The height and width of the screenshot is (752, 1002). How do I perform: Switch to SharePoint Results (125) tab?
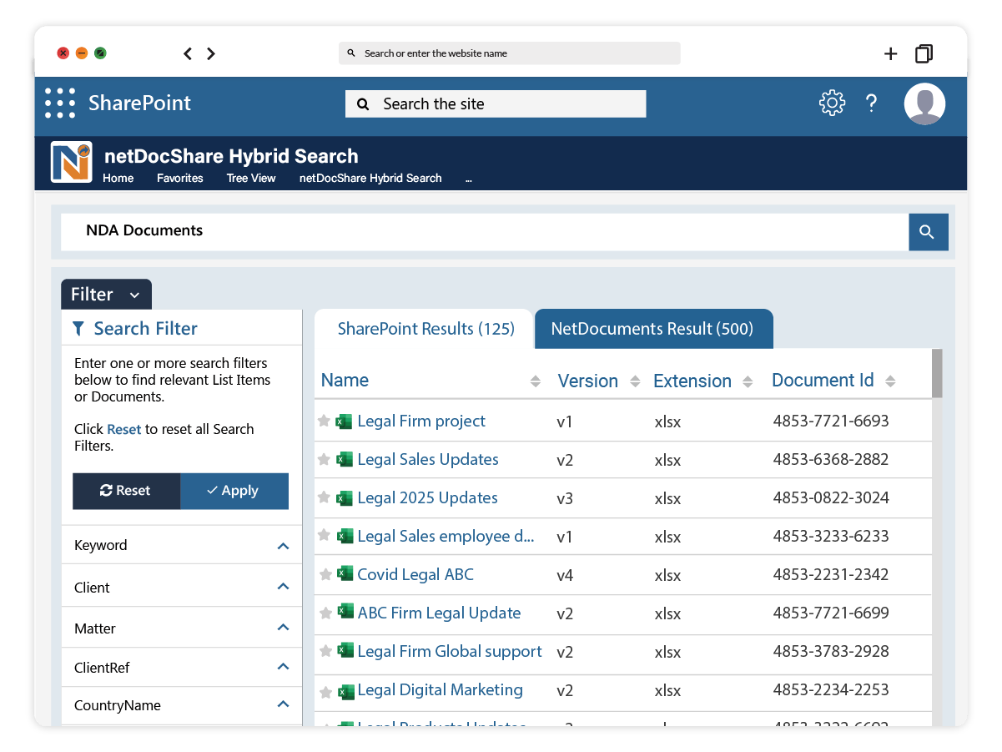[x=425, y=329]
